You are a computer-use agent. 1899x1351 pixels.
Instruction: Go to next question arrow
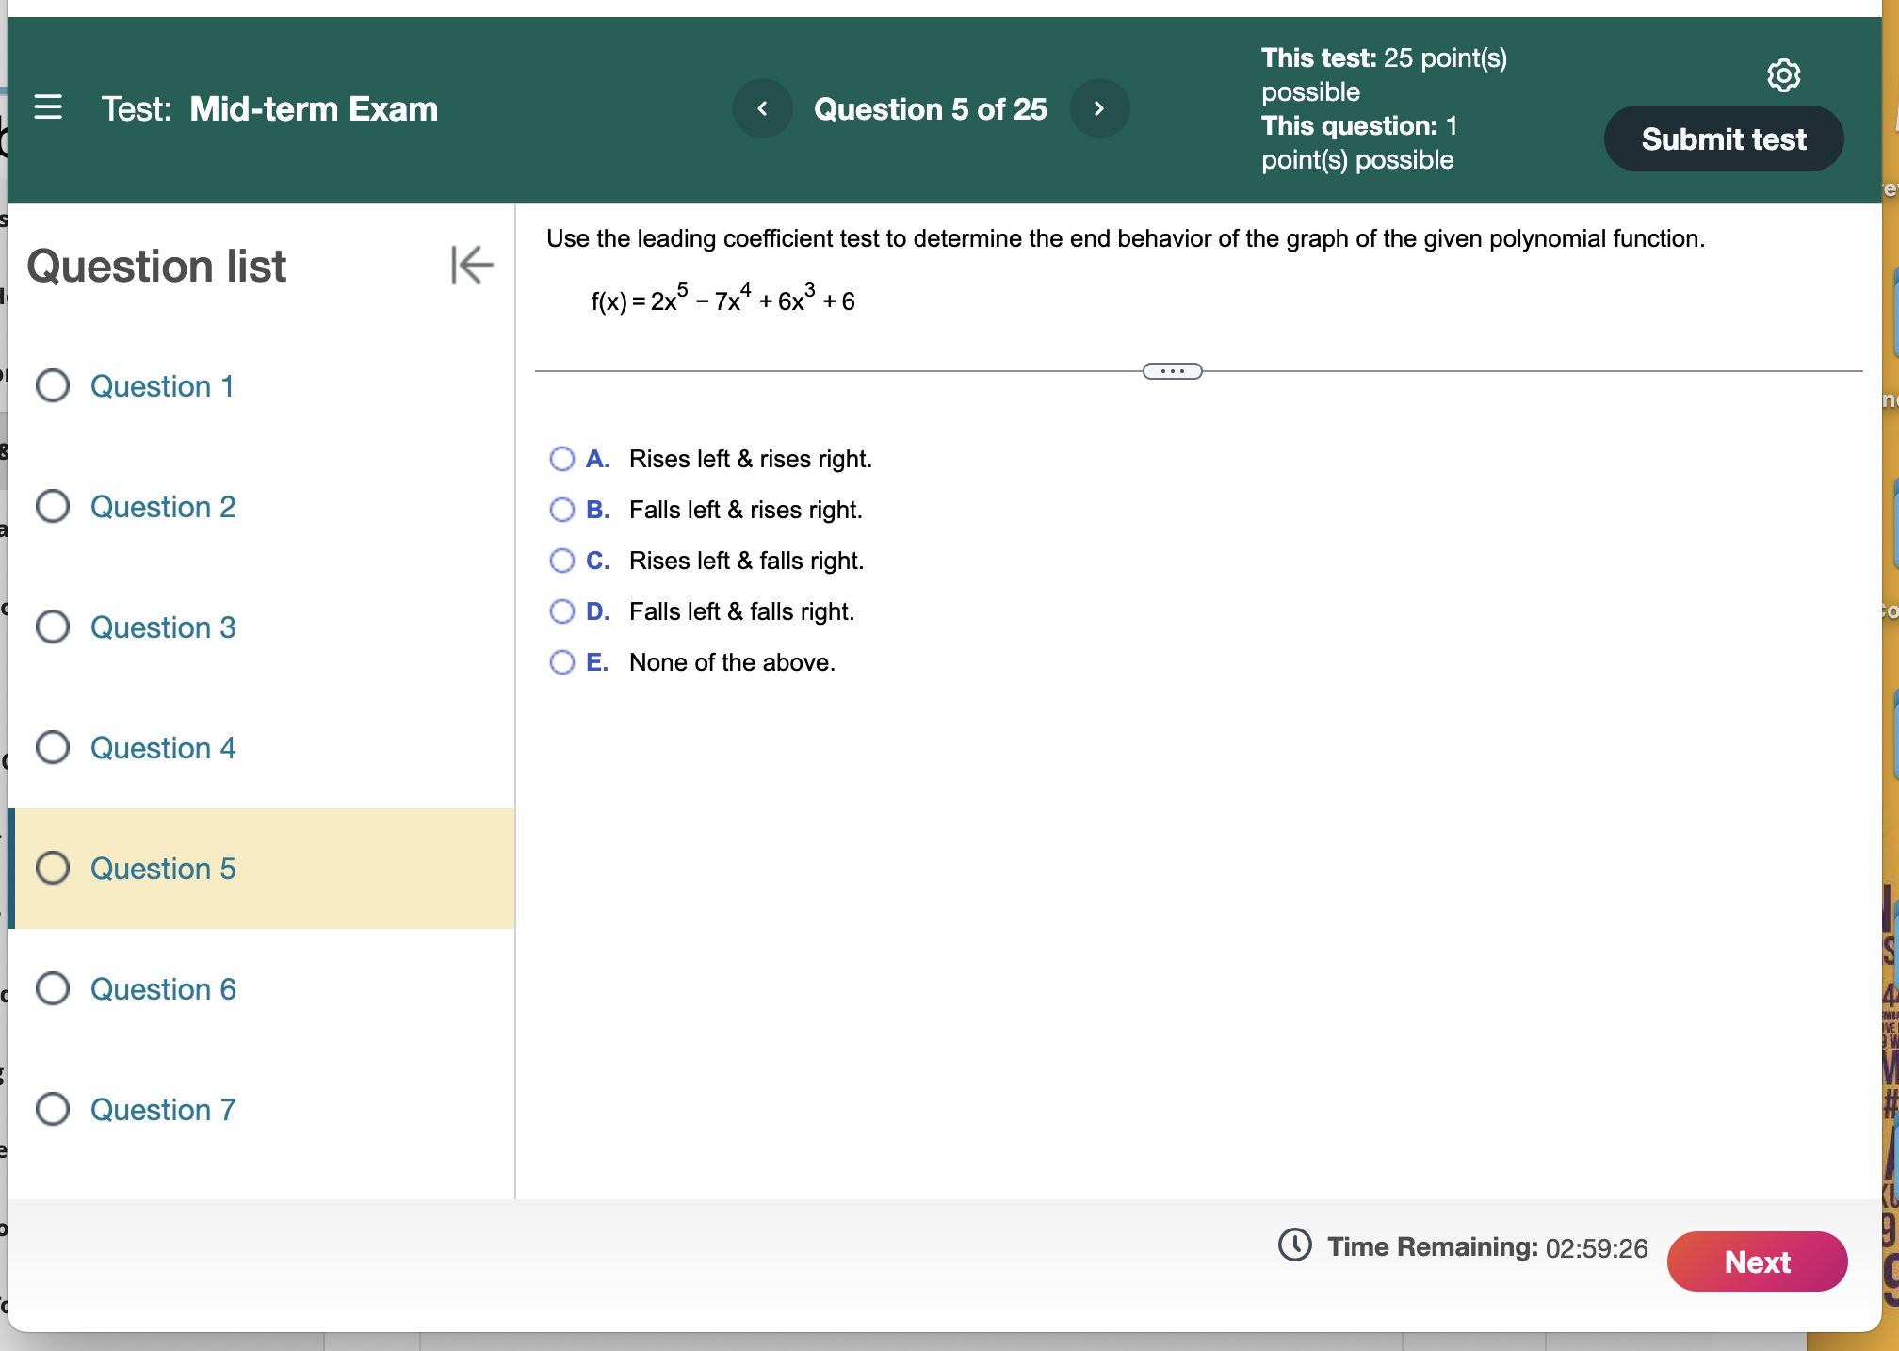pyautogui.click(x=1098, y=109)
